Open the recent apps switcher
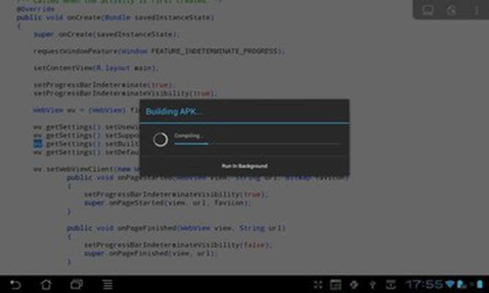Image resolution: width=489 pixels, height=293 pixels. pos(76,284)
